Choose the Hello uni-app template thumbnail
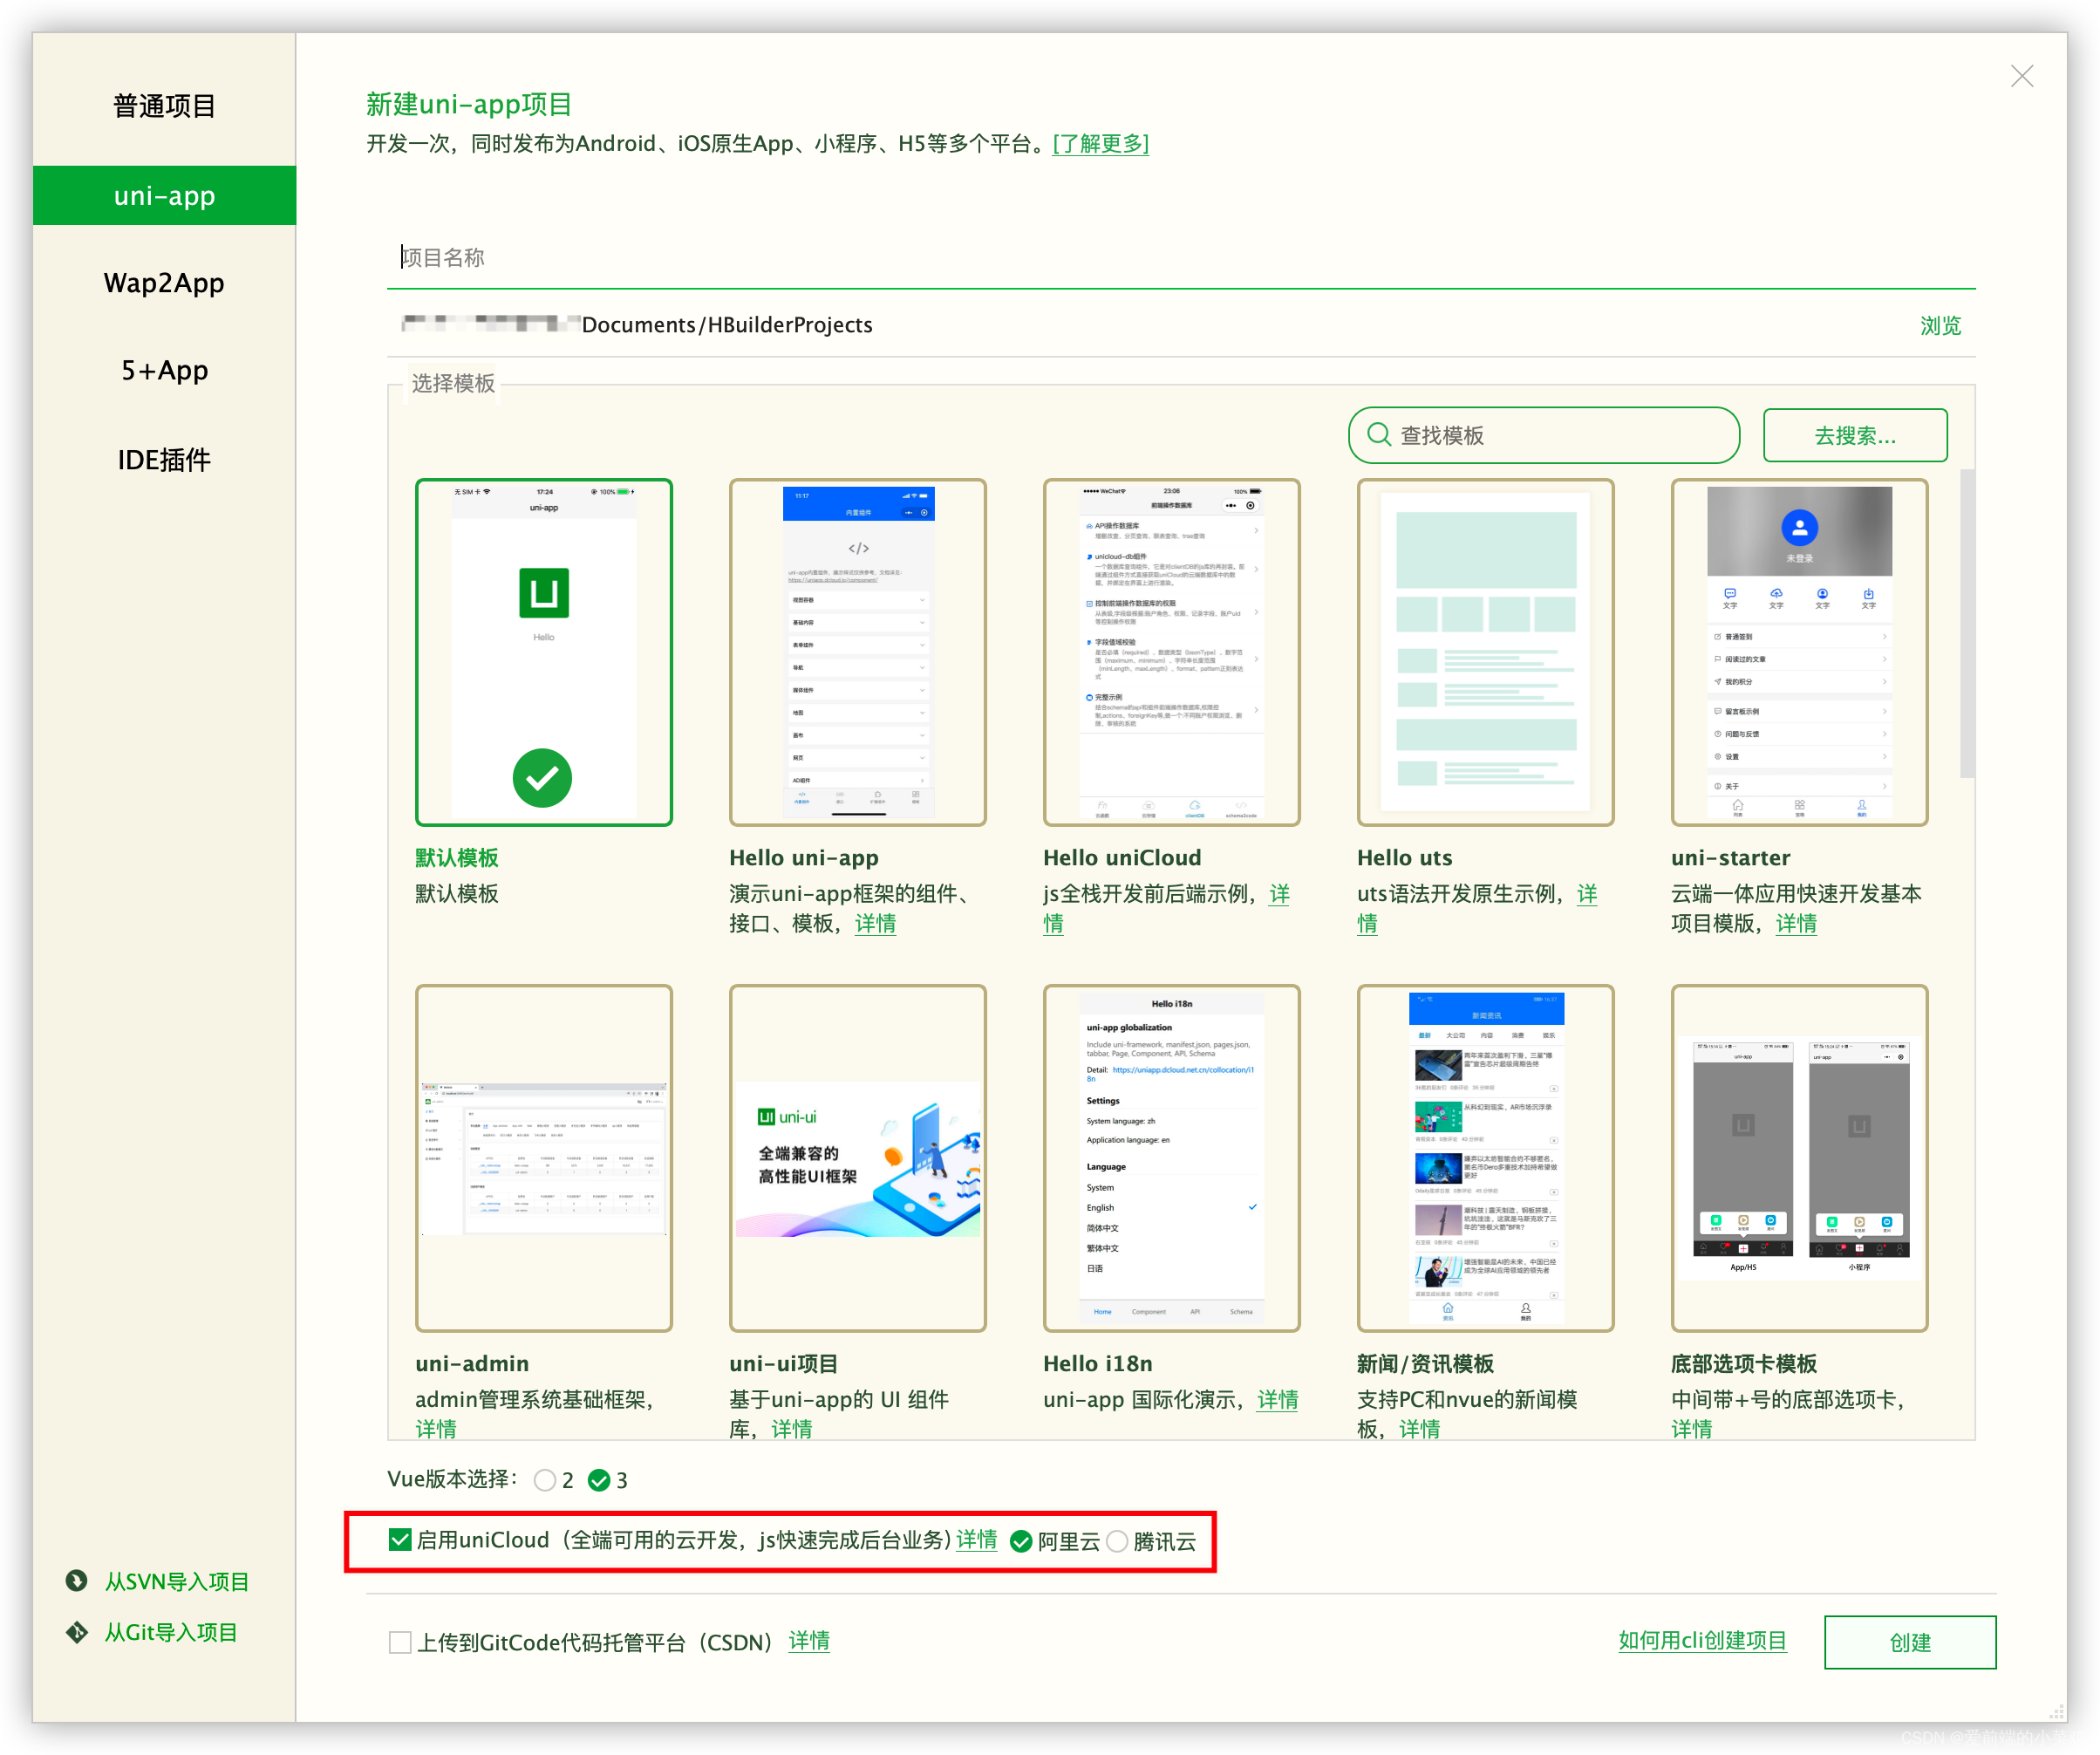2100x1755 pixels. (x=857, y=652)
